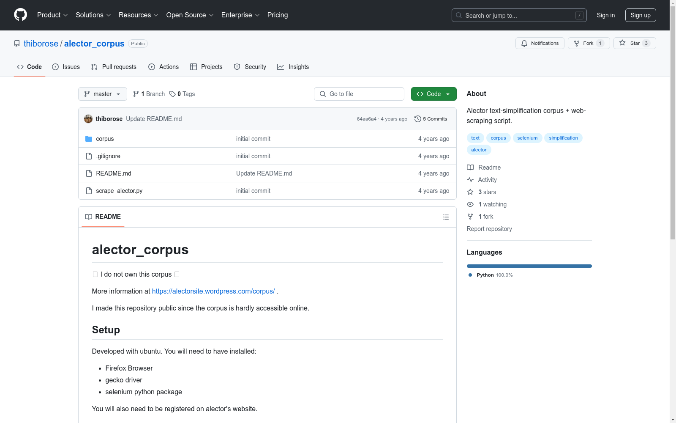Open the master branch selector
The image size is (676, 423).
(103, 94)
